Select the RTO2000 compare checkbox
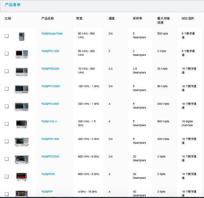The width and height of the screenshot is (204, 198). (x=7, y=159)
